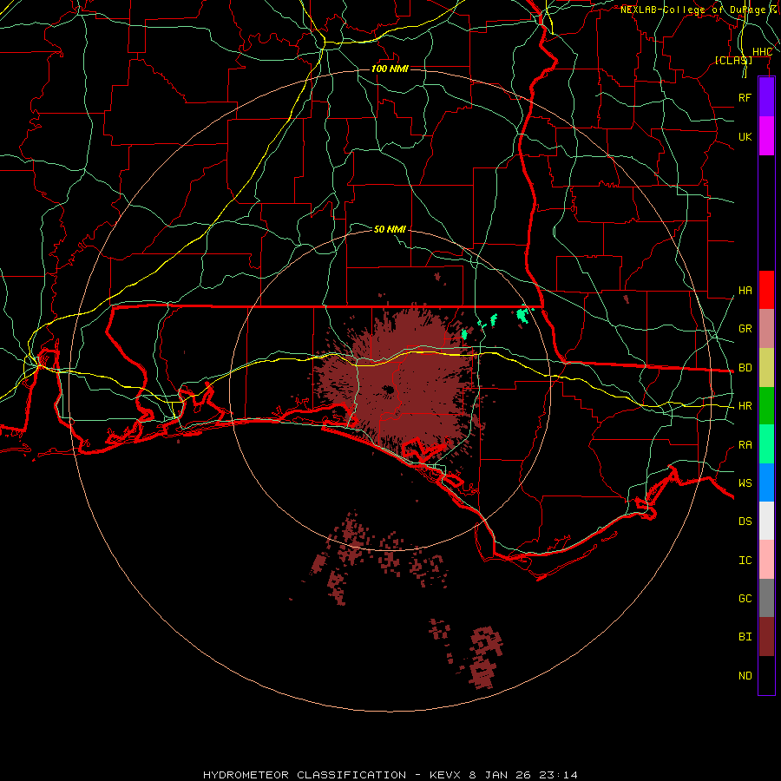Click the blue WS legend swatch

tap(766, 482)
